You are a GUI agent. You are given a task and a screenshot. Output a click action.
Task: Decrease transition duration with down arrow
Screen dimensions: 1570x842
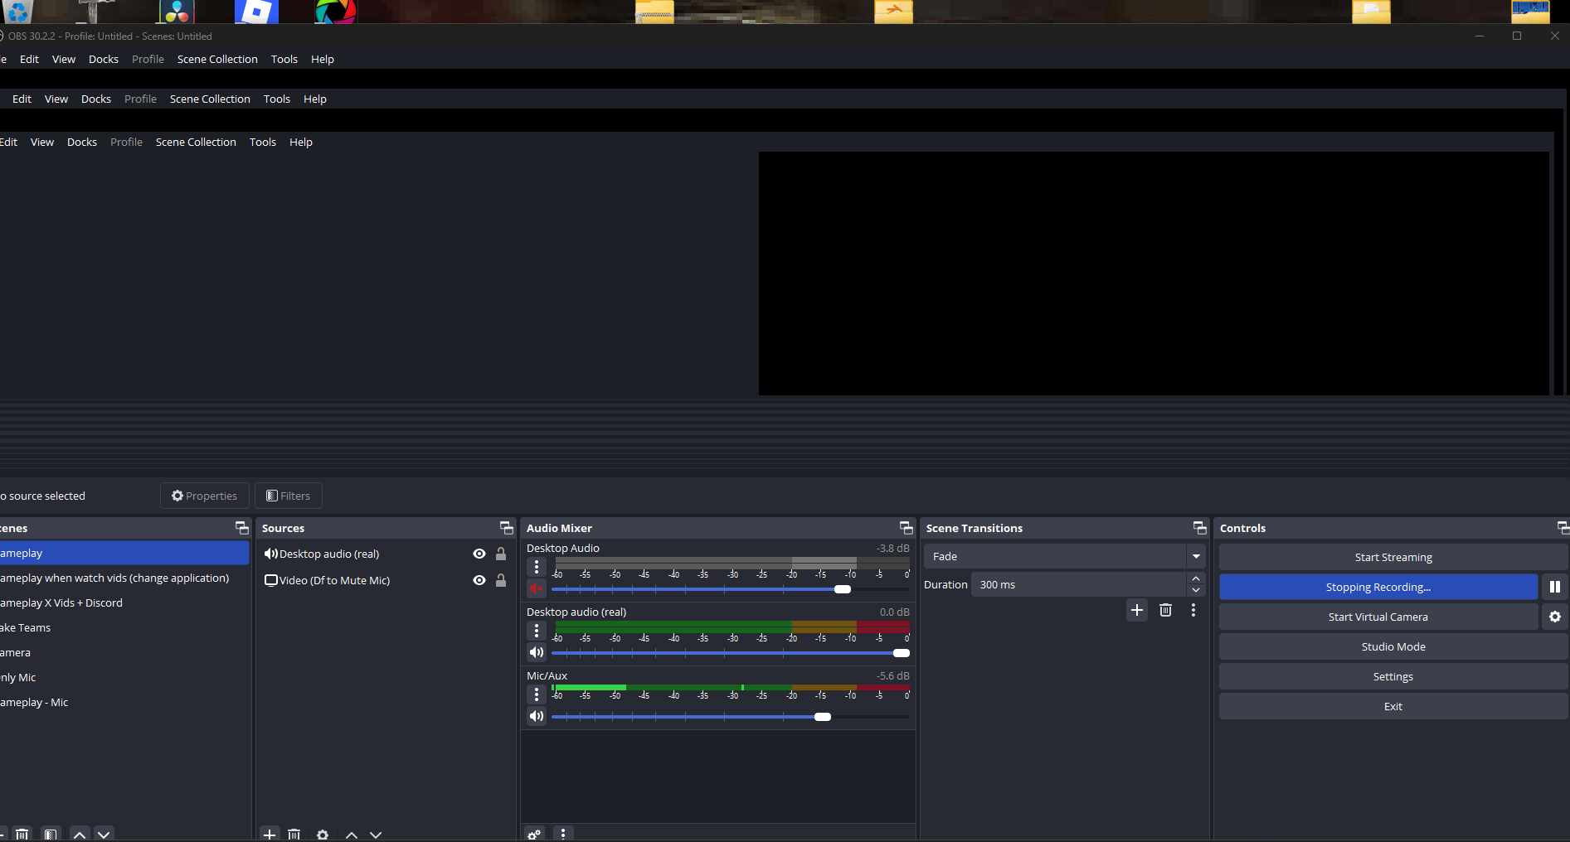[1196, 590]
